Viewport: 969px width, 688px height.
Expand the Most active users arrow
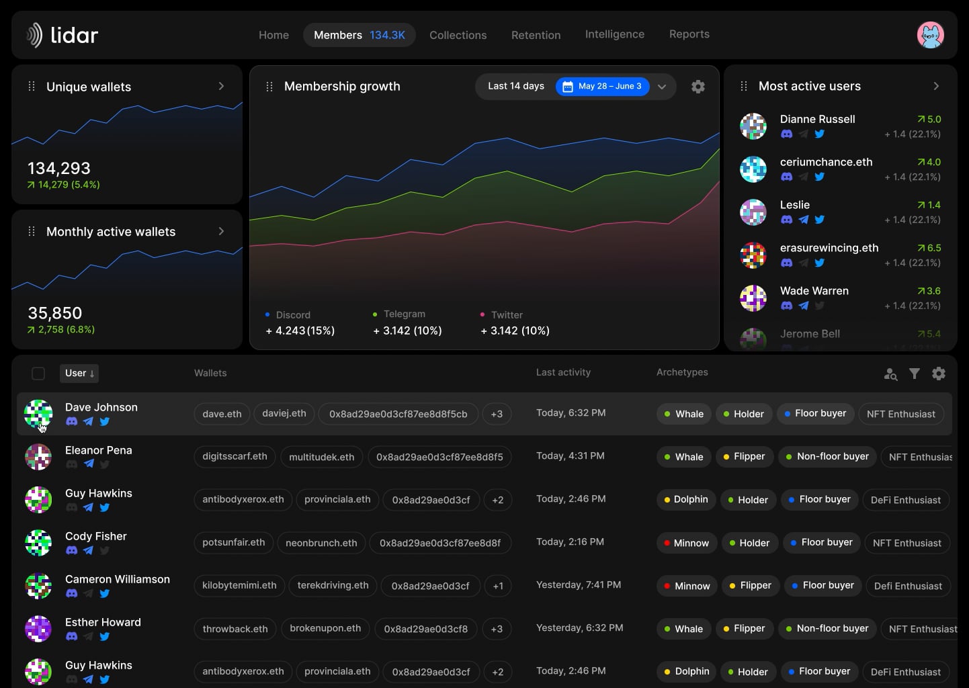(x=936, y=86)
